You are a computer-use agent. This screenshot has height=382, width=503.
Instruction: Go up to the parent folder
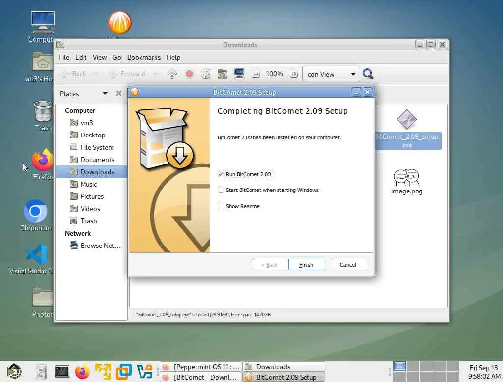coord(172,74)
